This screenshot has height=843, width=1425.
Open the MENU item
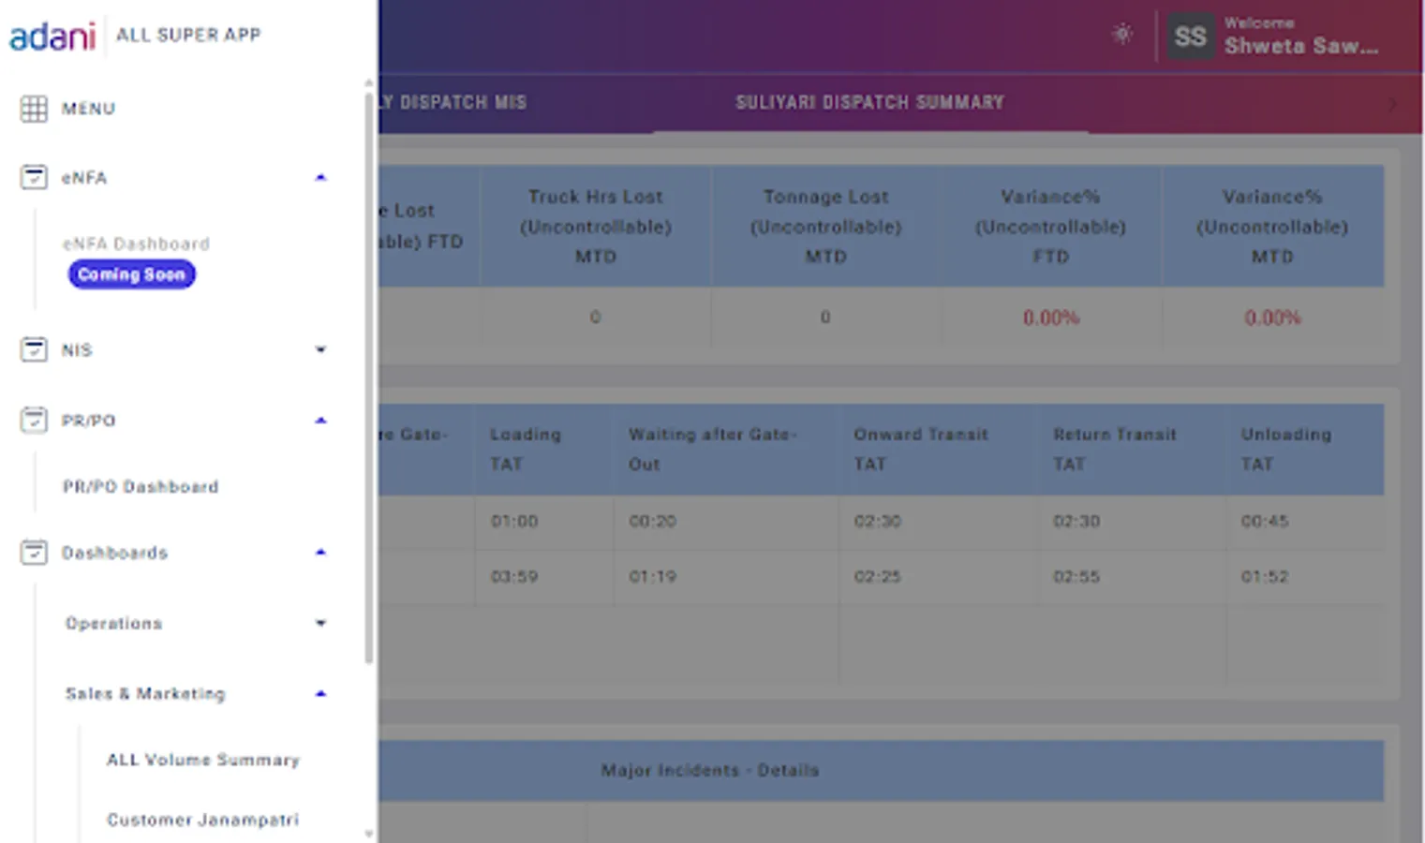point(88,109)
